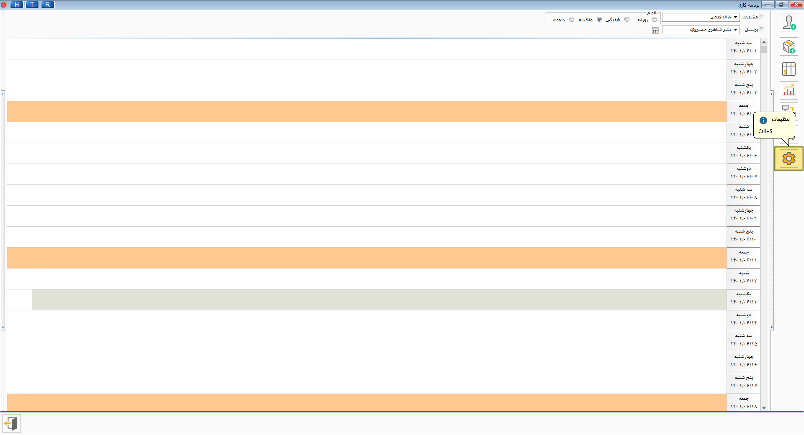This screenshot has width=804, height=435.
Task: Enable the پرسنل (personnel) filter checkbox
Action: coord(762,29)
